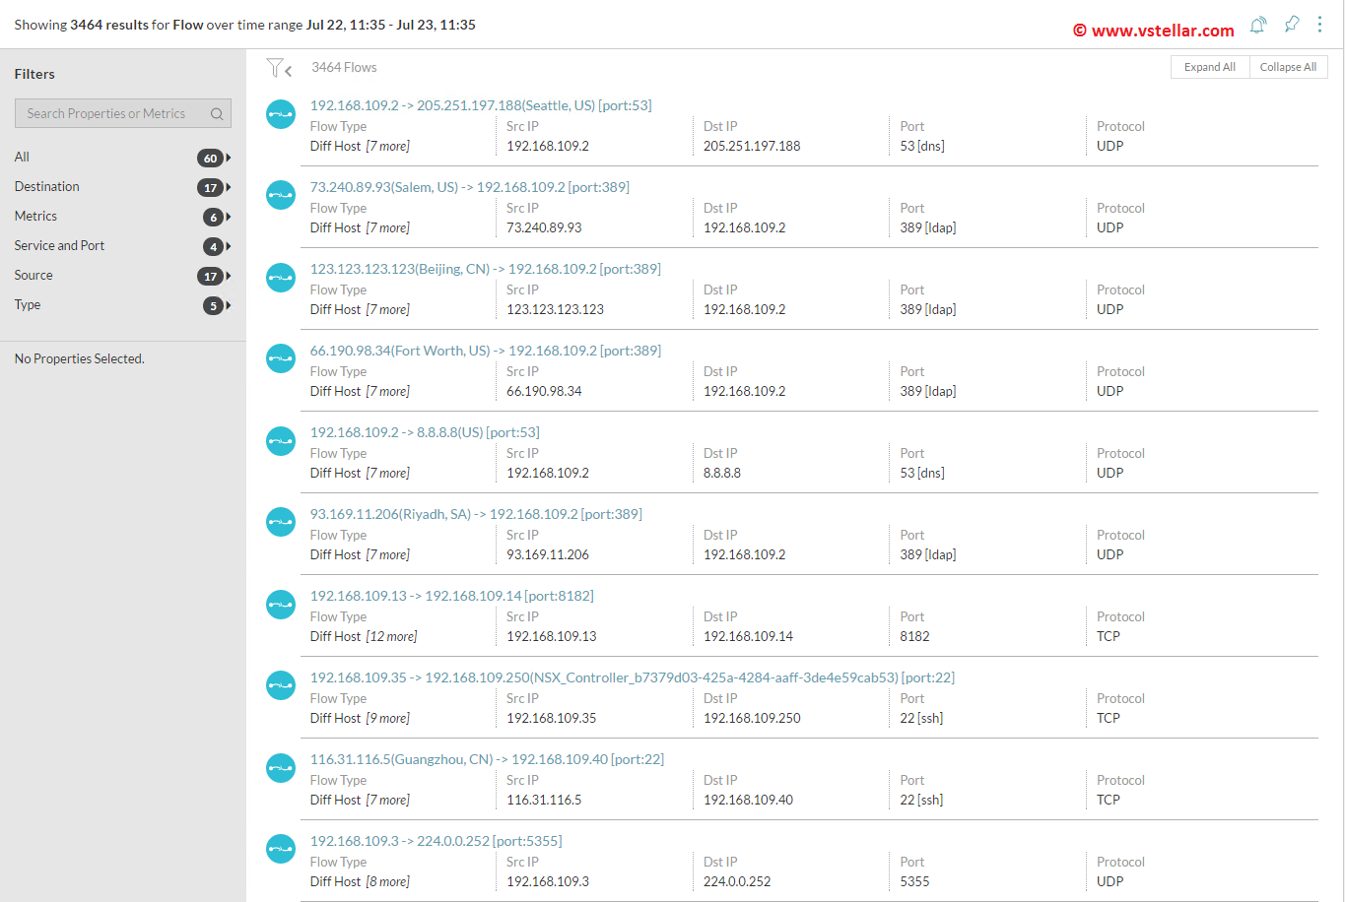
Task: Open the three-dot more options menu
Action: (1319, 25)
